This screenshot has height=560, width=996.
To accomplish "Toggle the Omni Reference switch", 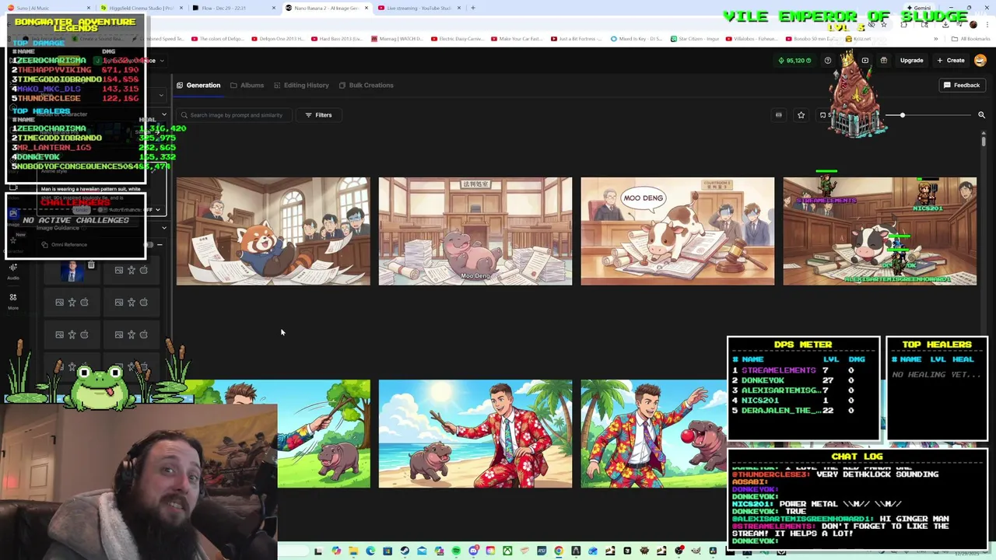I will pyautogui.click(x=149, y=244).
